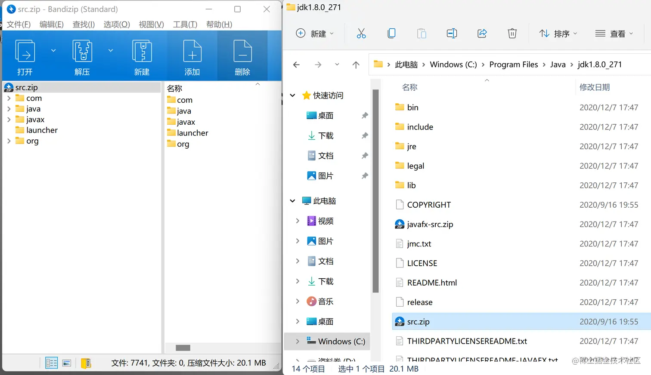The height and width of the screenshot is (375, 651).
Task: Select launcher folder in Bandizip tree
Action: (x=37, y=130)
